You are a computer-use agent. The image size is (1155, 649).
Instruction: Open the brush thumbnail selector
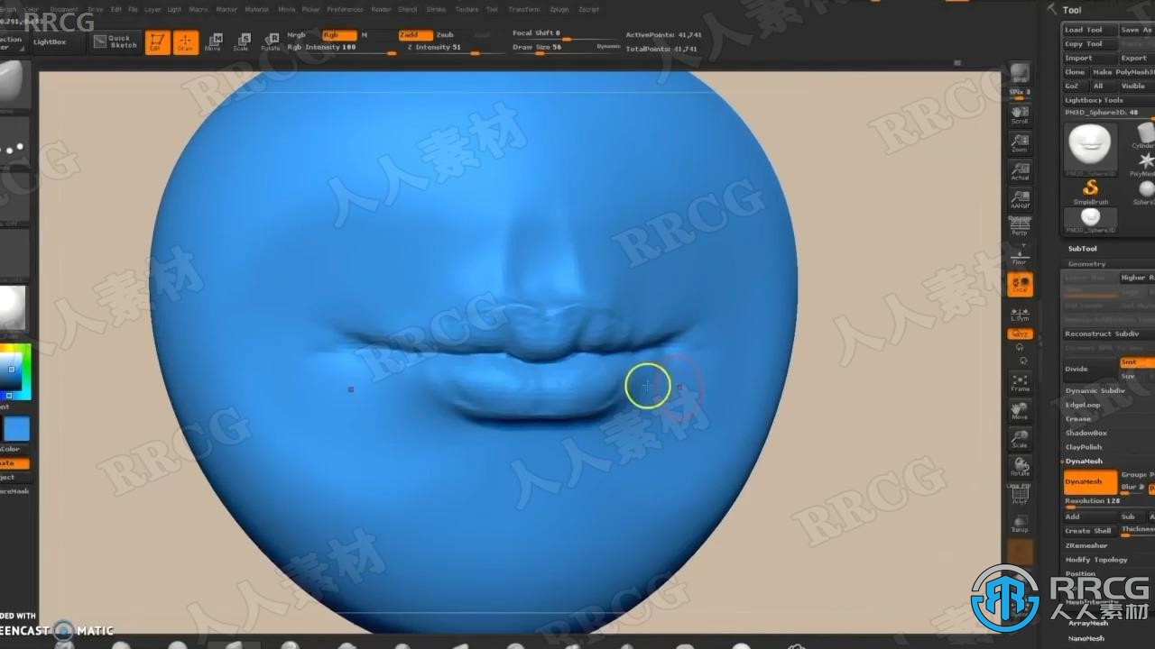(13, 84)
